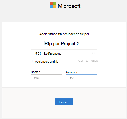Viewport: 127px width, 119px height.
Task: Click the required marker beside Nome
Action: tap(40, 72)
